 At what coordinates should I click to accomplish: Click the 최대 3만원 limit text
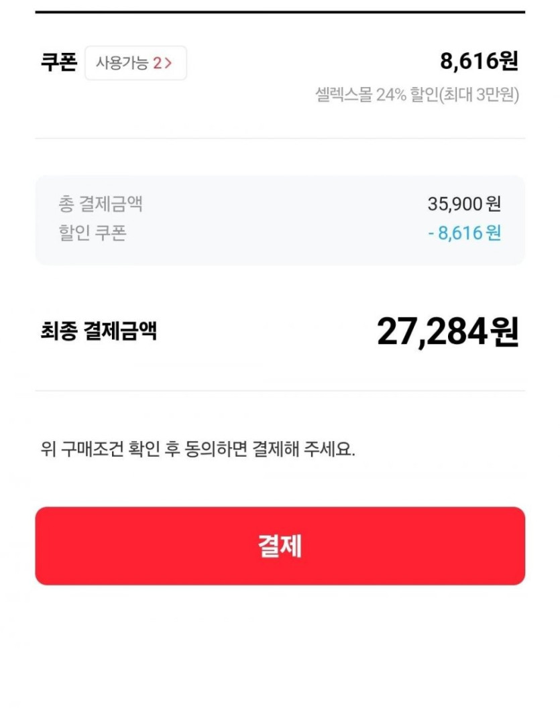click(x=482, y=95)
